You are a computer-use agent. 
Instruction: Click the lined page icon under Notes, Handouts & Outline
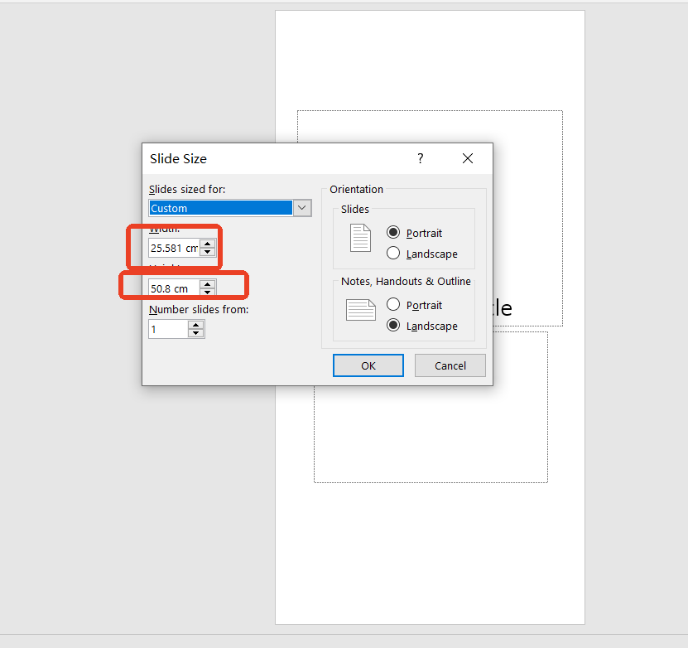(x=360, y=310)
